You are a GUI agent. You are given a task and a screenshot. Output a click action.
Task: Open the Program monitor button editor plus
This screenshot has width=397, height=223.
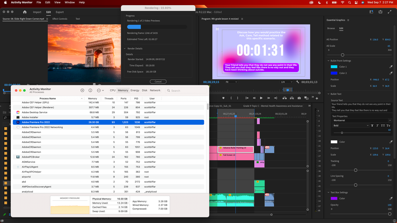point(317,98)
